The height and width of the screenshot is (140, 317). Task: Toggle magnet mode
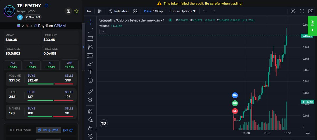tap(90, 111)
